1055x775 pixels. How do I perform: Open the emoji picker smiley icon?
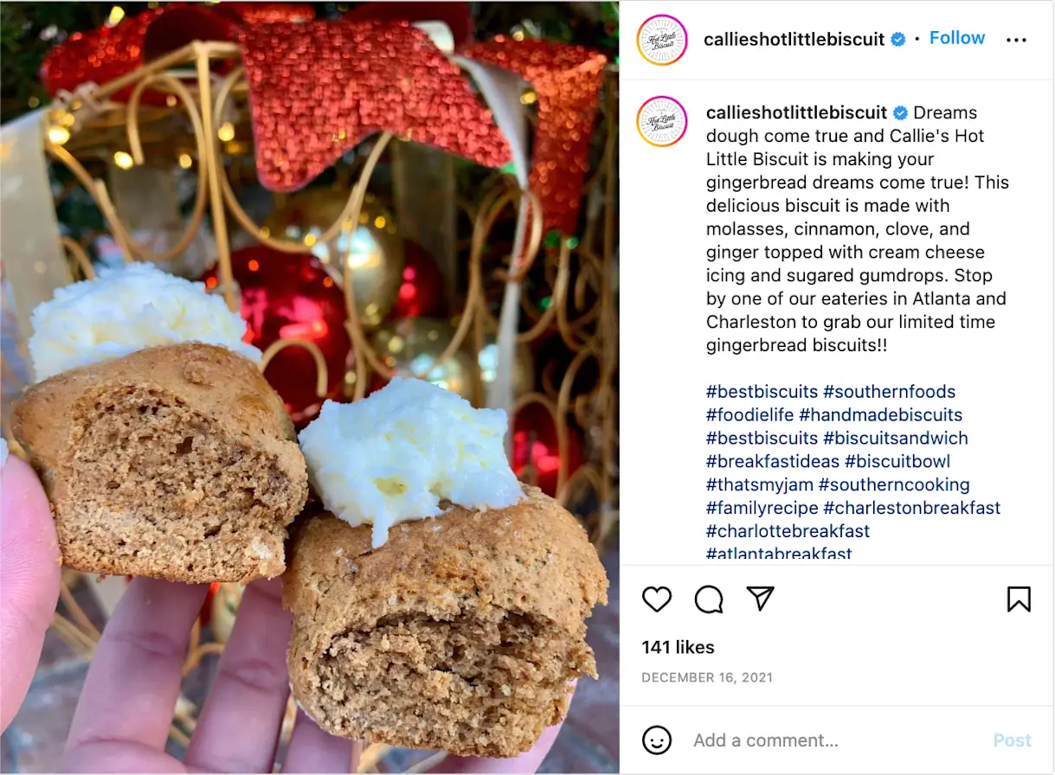click(657, 740)
